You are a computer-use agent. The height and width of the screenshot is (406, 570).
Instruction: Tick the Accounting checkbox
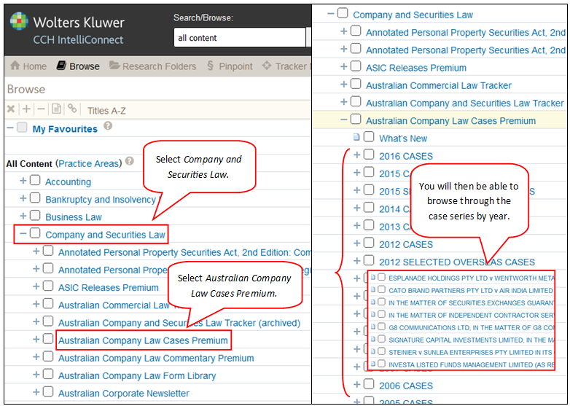tap(35, 180)
